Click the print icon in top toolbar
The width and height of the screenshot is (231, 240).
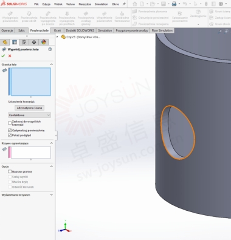(174, 4)
